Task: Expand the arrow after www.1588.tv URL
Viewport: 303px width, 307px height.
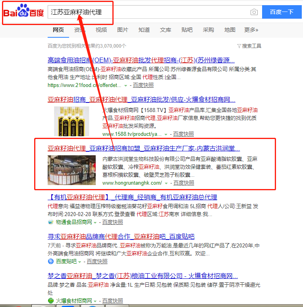Action: [x=166, y=134]
